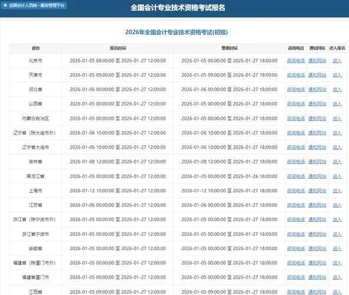Click 上海市 registration time 2026-01-12 10:00:00 cell
The height and width of the screenshot is (295, 349).
pyautogui.click(x=118, y=191)
